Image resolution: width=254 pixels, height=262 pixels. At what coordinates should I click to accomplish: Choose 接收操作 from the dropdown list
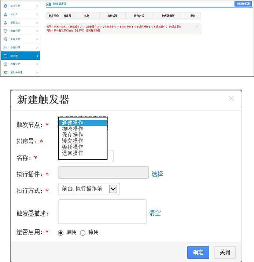[x=73, y=129]
